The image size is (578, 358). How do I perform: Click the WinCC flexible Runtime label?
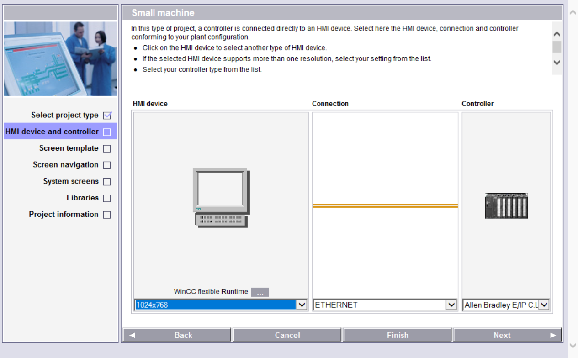point(211,292)
